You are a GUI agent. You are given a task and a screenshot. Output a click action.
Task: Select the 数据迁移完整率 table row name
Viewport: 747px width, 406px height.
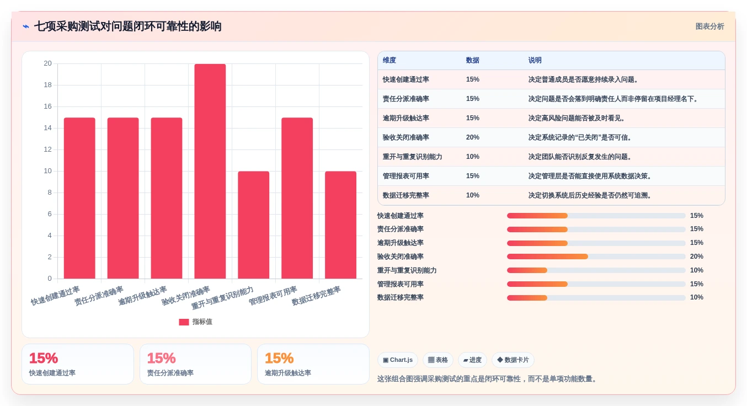406,195
